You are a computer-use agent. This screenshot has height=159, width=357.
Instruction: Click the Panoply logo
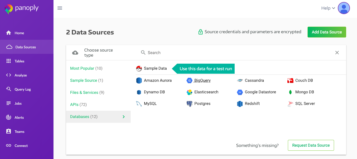[x=22, y=9]
